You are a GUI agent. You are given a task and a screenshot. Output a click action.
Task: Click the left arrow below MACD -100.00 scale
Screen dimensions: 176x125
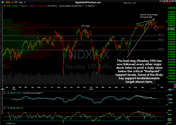point(167,105)
